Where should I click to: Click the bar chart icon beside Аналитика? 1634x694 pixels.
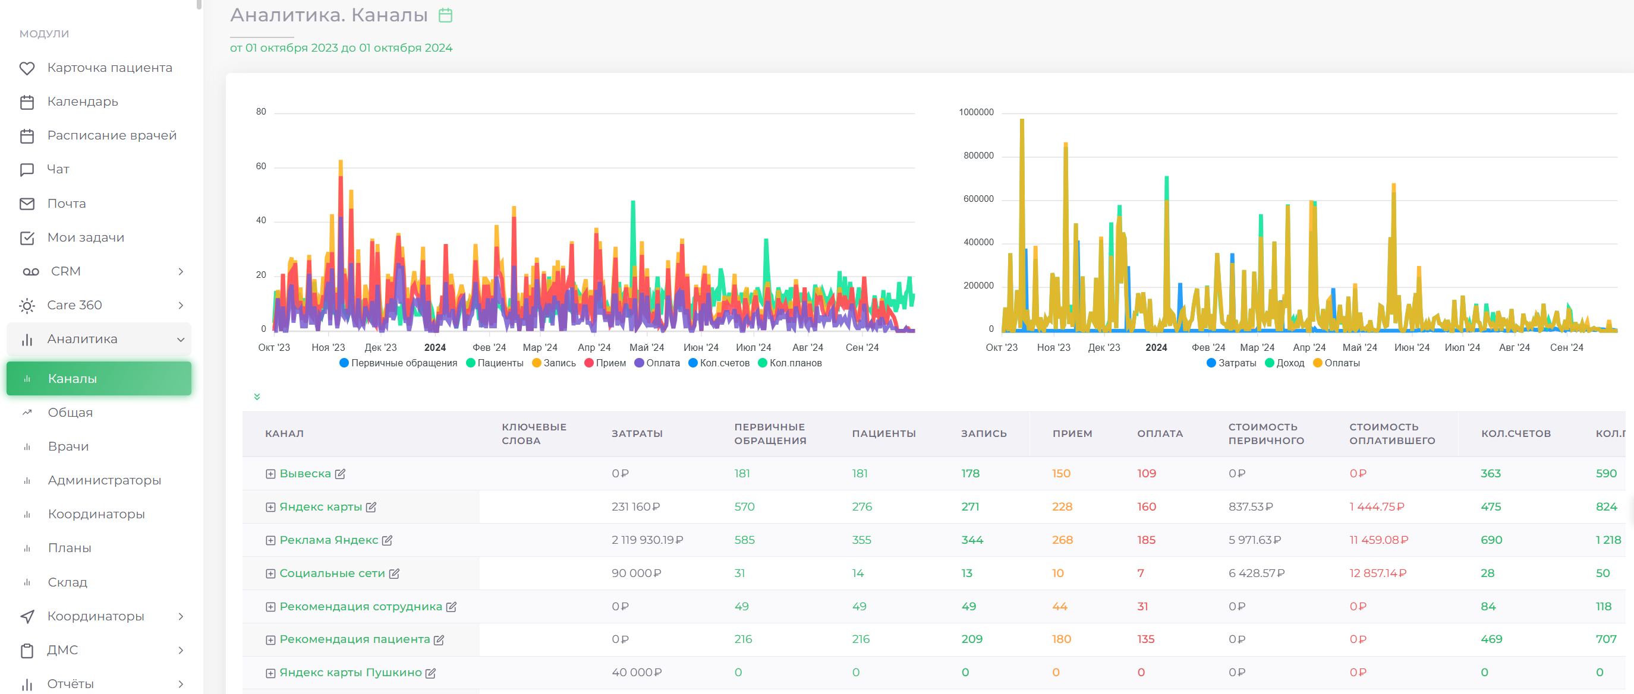coord(27,340)
